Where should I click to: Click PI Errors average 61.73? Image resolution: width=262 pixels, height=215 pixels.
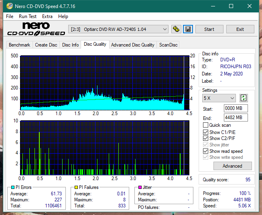(56, 193)
